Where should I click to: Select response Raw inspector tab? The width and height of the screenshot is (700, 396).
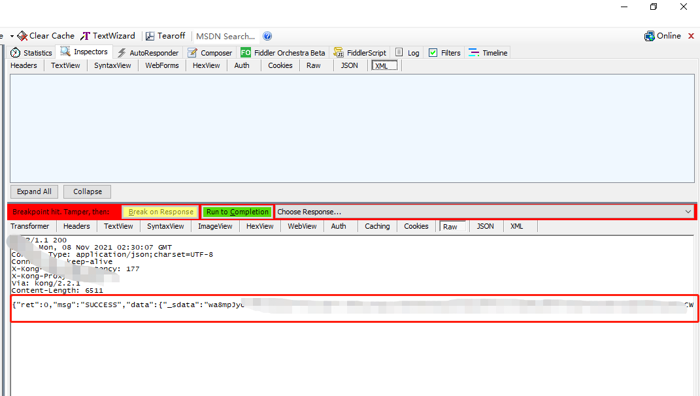tap(452, 226)
